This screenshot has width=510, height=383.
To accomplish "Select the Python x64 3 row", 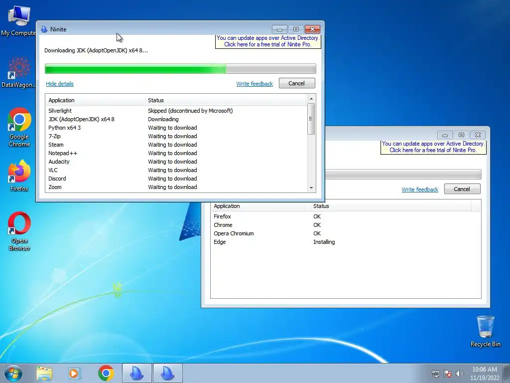I will coord(176,128).
